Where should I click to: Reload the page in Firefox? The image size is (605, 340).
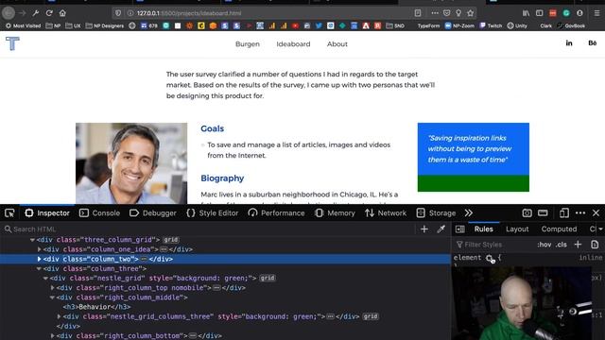pos(49,13)
